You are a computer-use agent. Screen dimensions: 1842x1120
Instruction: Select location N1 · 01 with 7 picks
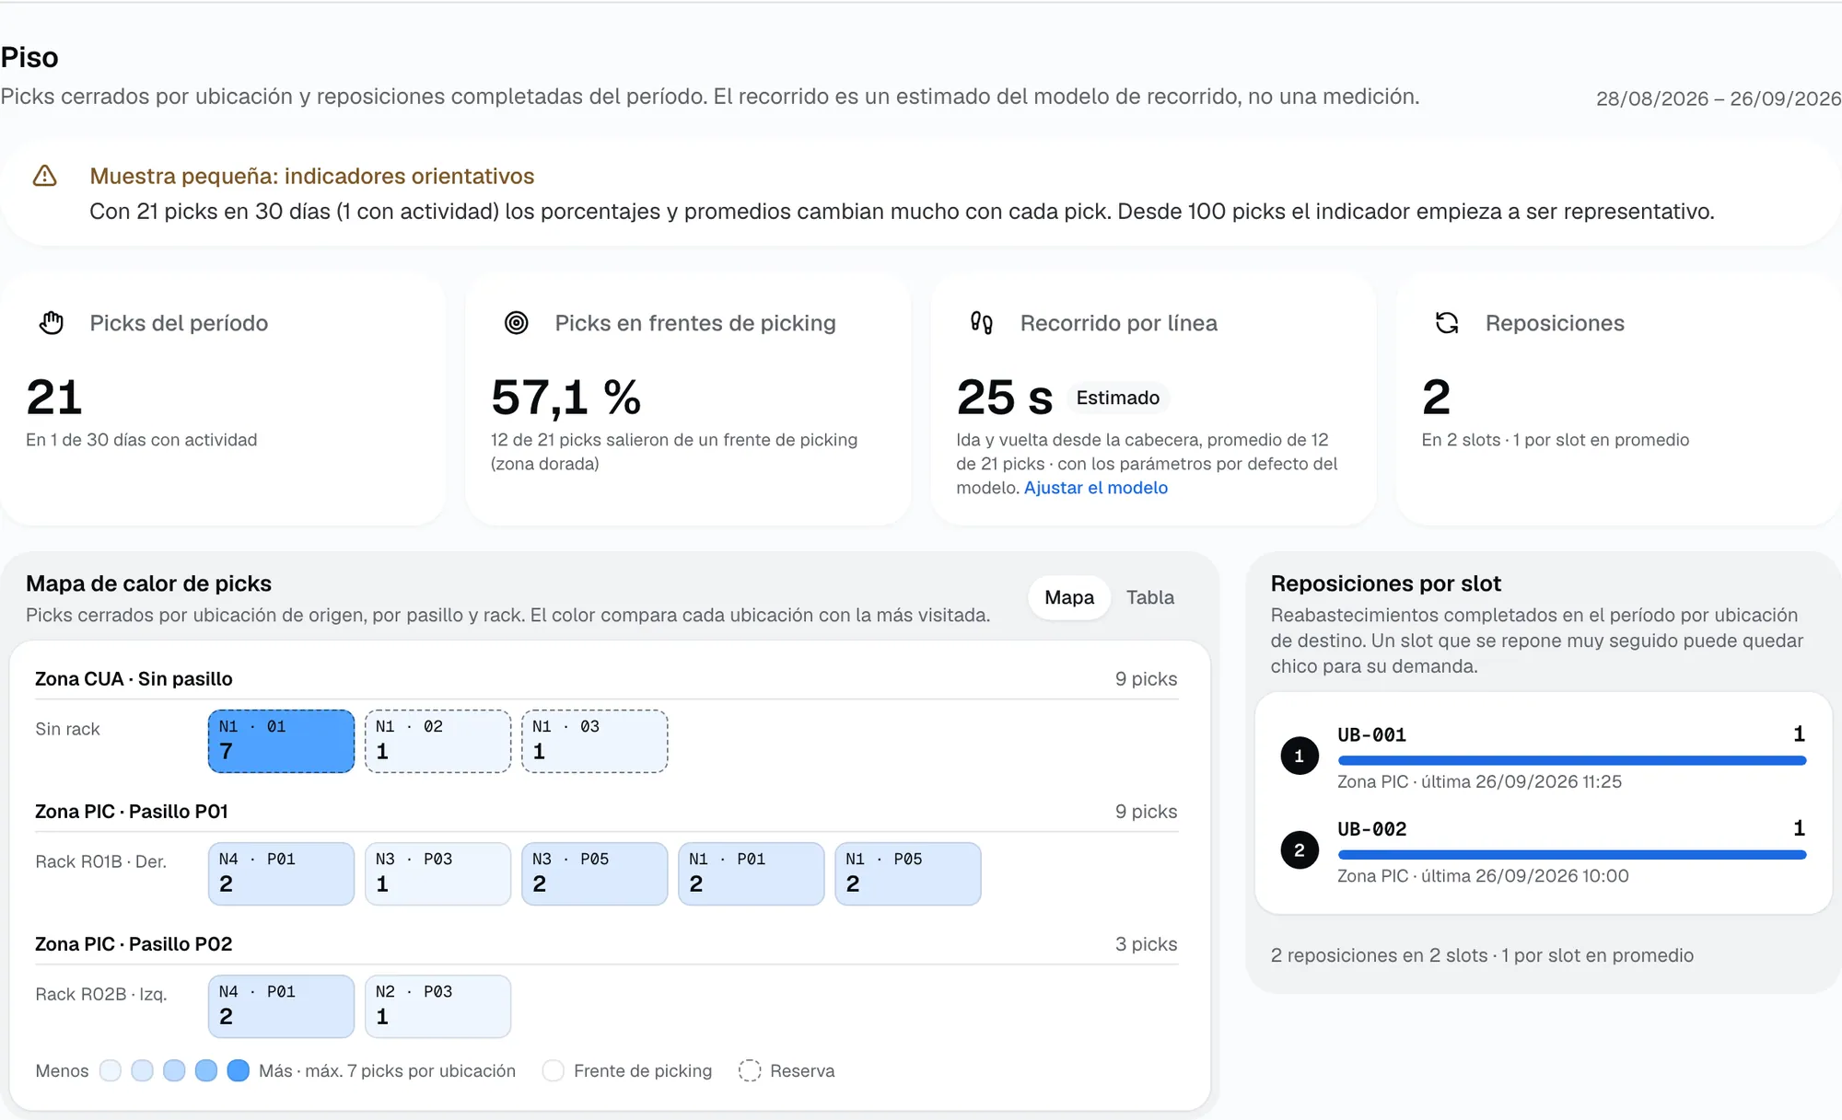[x=281, y=741]
